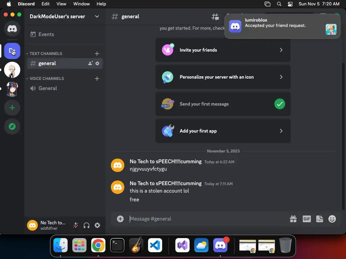Click the 'njgyvuuyvfctygu' message text
Screen dimensions: 346x259
[x=148, y=169]
